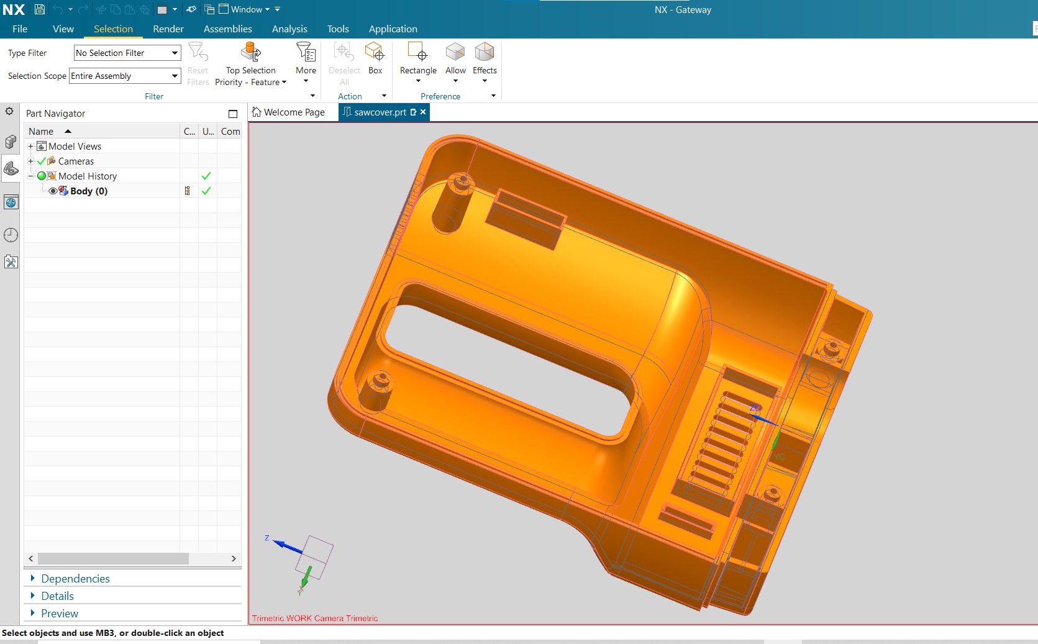Open the quick access toolbar customize arrow
Viewport: 1038px width, 644px height.
[278, 9]
